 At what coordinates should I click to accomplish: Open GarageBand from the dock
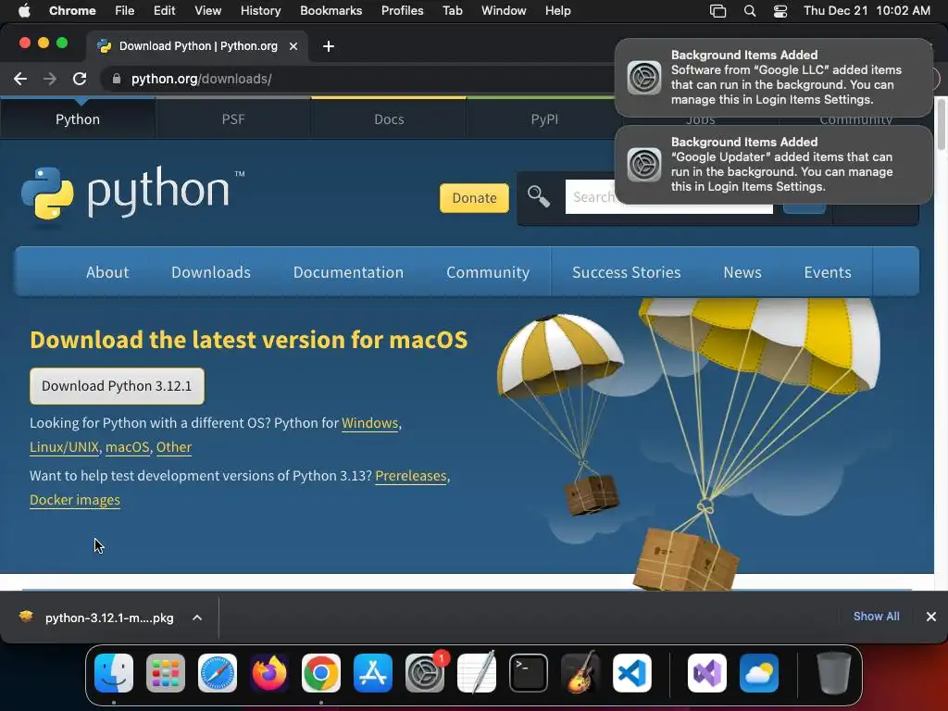580,673
